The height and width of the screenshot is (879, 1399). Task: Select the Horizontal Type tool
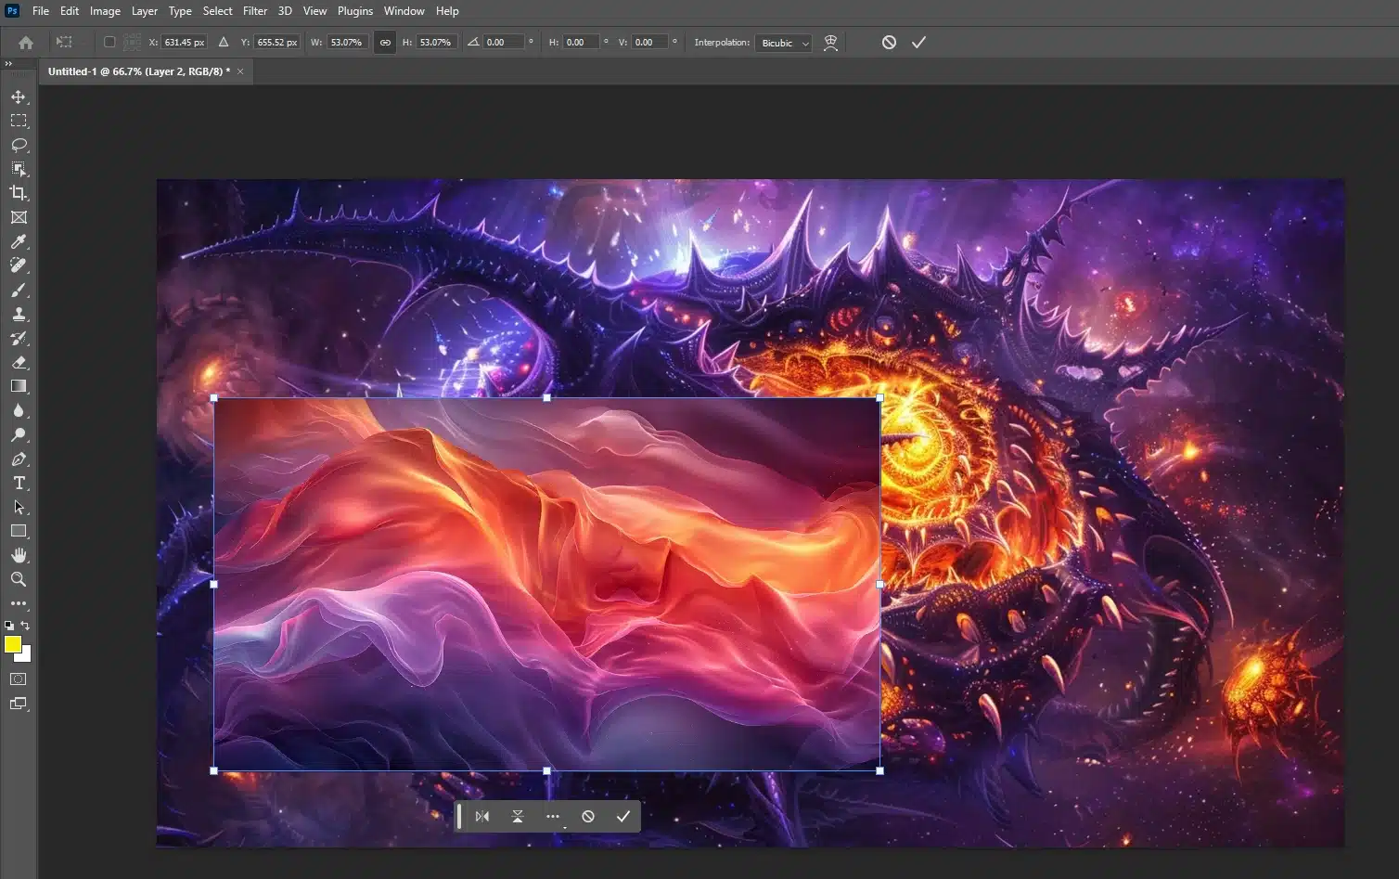19,483
